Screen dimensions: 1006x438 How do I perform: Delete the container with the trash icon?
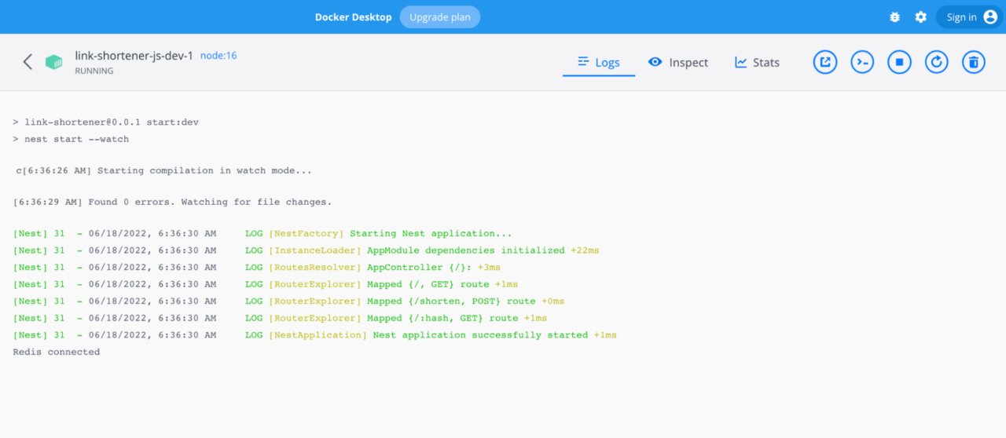pos(973,62)
